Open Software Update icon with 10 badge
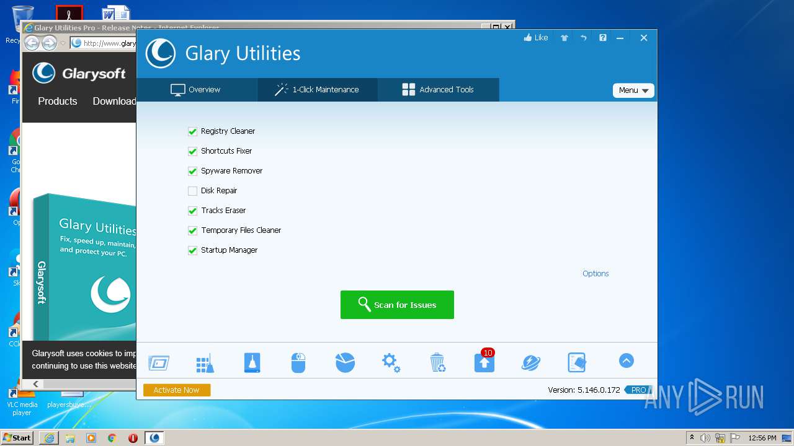 pyautogui.click(x=484, y=361)
